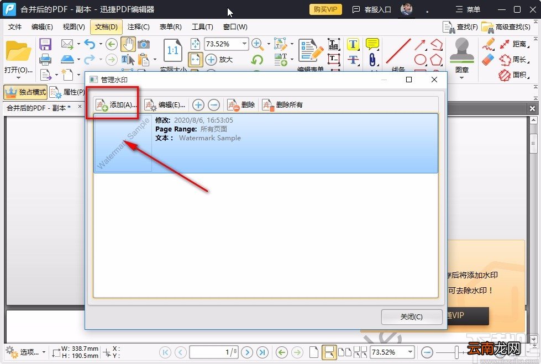541x364 pixels.
Task: Click the purple floppy-disk Save icon
Action: pyautogui.click(x=45, y=44)
